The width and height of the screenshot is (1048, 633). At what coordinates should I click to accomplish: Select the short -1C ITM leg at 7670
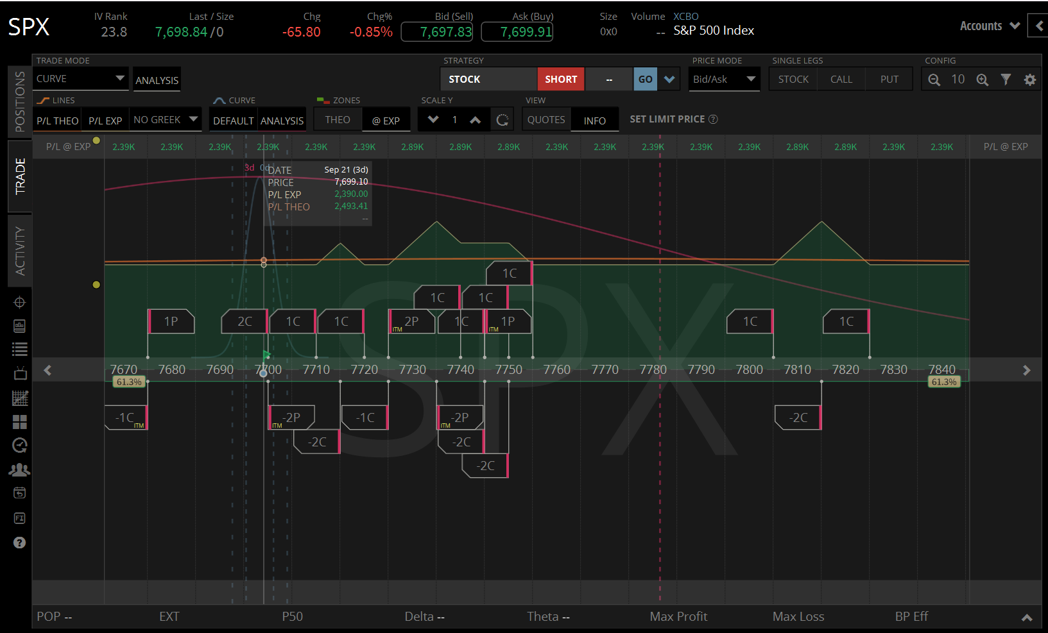tap(126, 418)
